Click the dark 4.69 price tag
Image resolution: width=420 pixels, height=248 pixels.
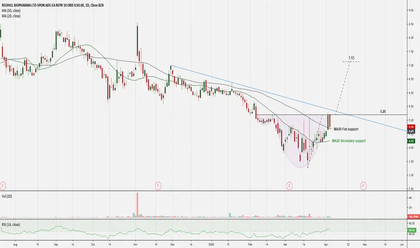[x=411, y=131]
